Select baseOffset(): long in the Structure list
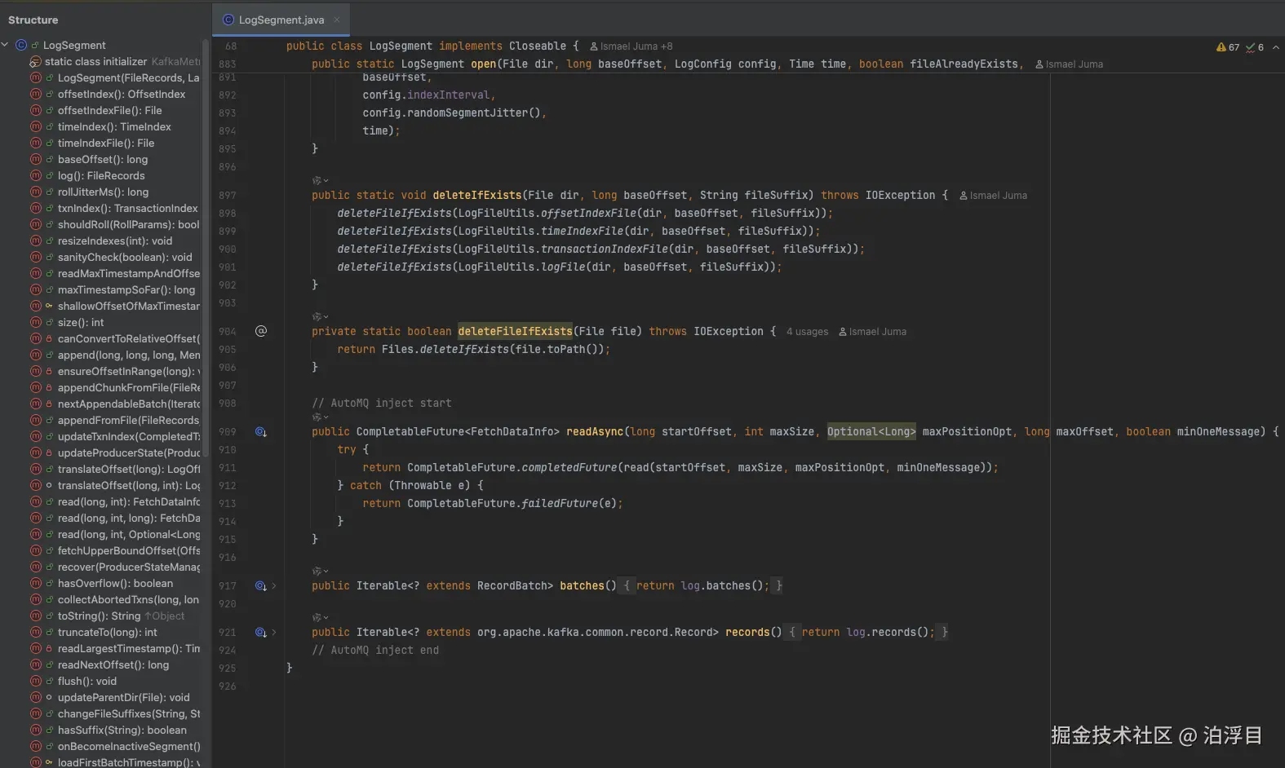Viewport: 1285px width, 768px height. [103, 160]
